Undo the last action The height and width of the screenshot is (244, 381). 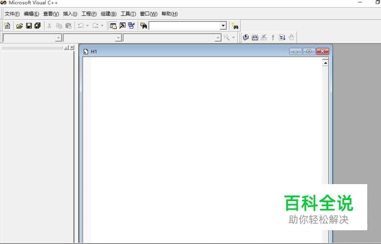pyautogui.click(x=81, y=25)
